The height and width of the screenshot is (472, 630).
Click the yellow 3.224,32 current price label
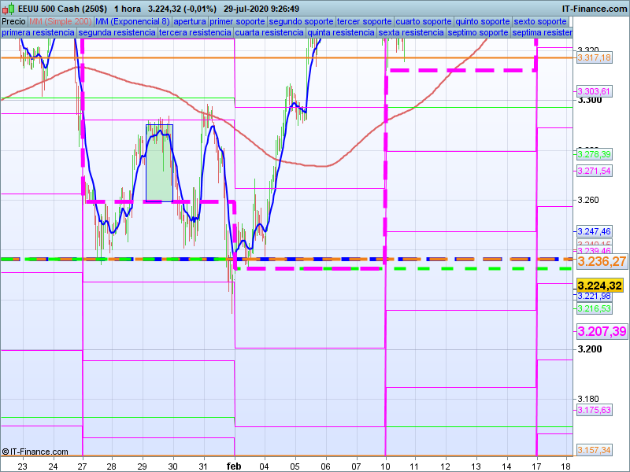click(600, 286)
